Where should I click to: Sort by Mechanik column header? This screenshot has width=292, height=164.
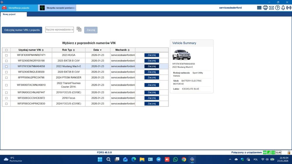[x=123, y=50]
